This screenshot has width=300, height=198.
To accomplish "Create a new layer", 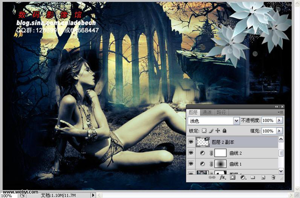I will coord(263,177).
